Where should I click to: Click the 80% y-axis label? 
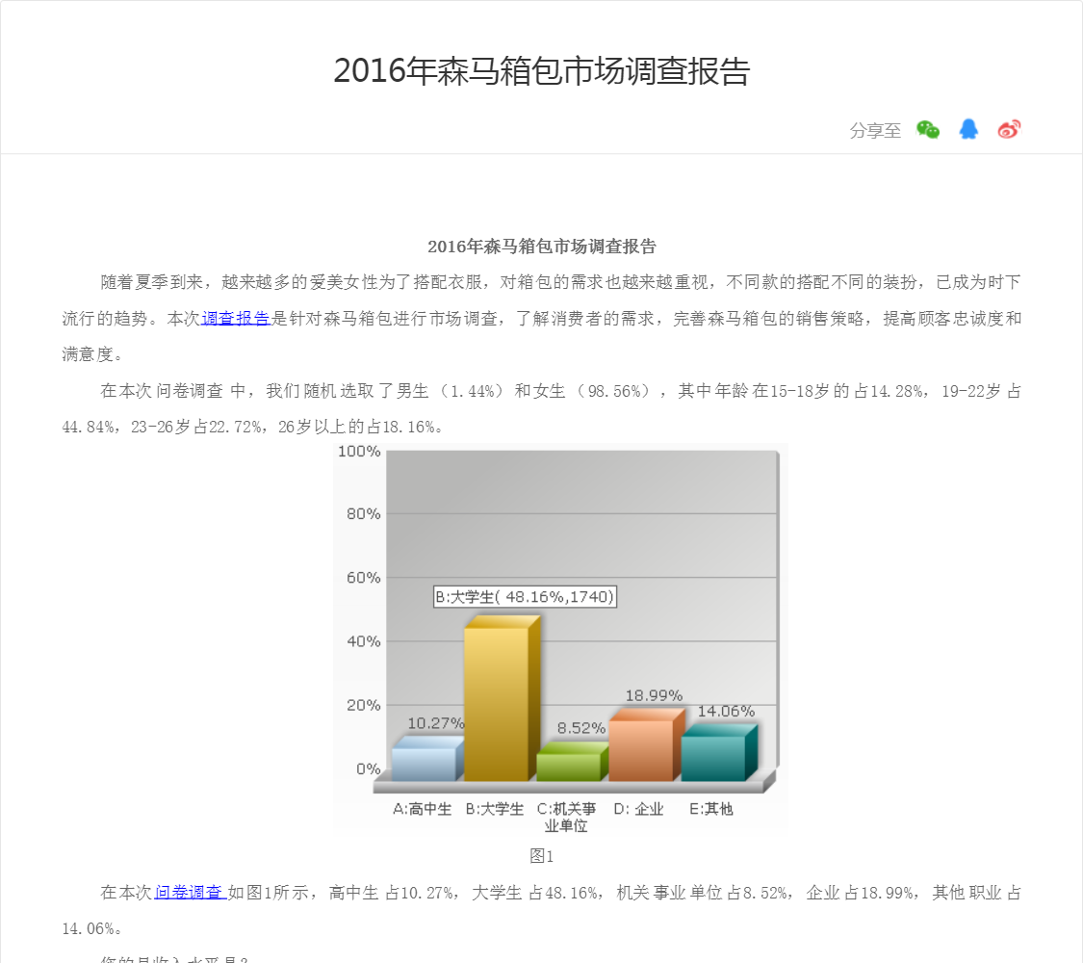(363, 514)
